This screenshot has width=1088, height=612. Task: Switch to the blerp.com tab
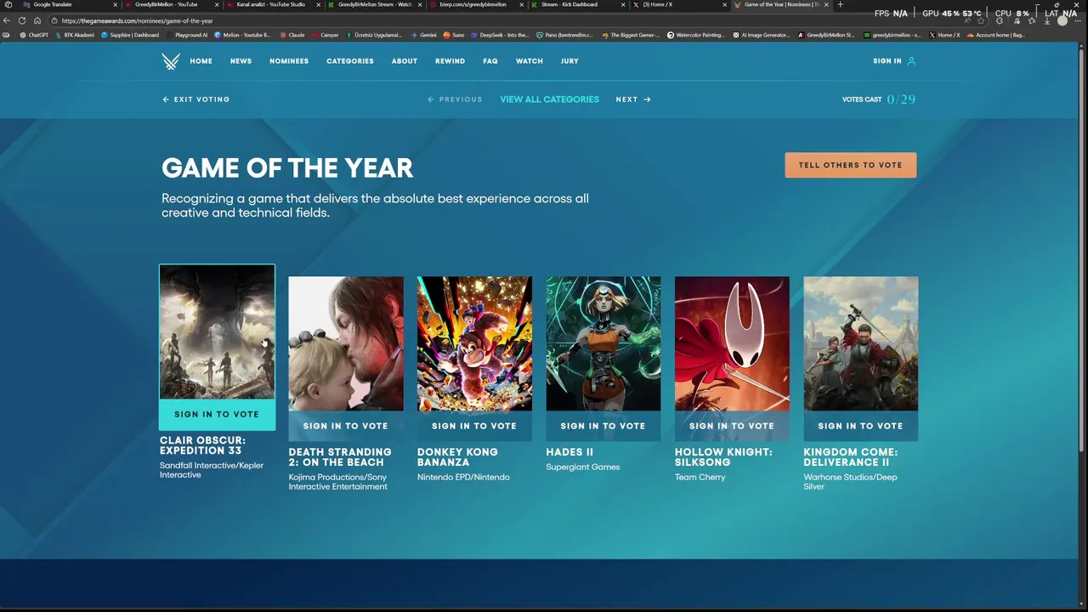click(476, 4)
